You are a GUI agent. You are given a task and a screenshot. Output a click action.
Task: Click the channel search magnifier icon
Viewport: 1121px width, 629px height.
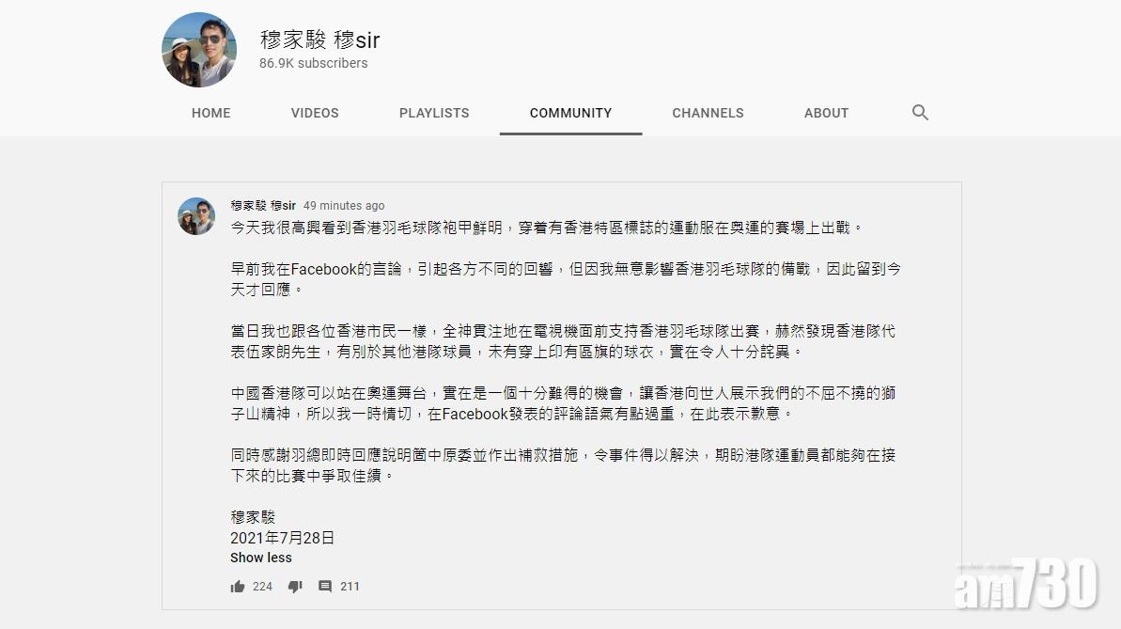point(920,113)
